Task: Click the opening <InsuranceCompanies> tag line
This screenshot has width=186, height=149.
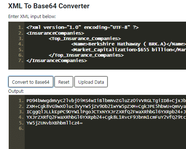Action: (55, 33)
